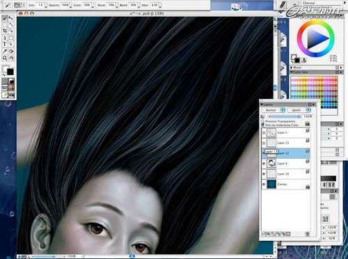The image size is (348, 259).
Task: Open the Normal composite method dropdown
Action: [274, 110]
